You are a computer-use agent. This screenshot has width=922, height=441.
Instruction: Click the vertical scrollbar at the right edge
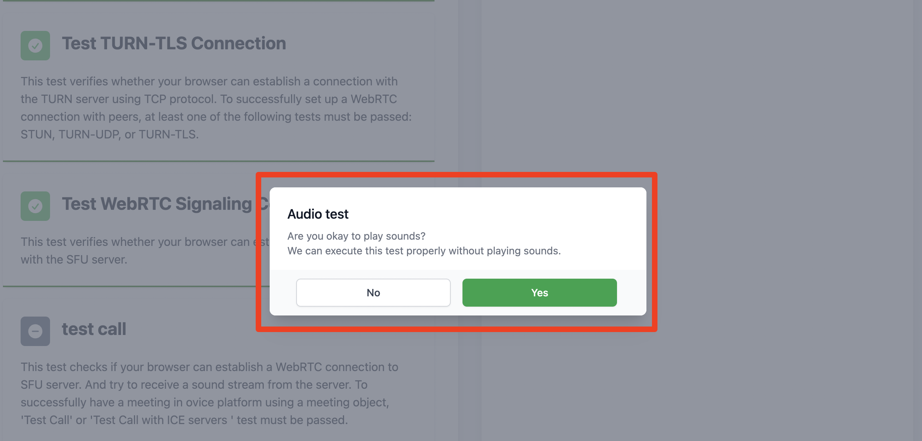tap(917, 221)
